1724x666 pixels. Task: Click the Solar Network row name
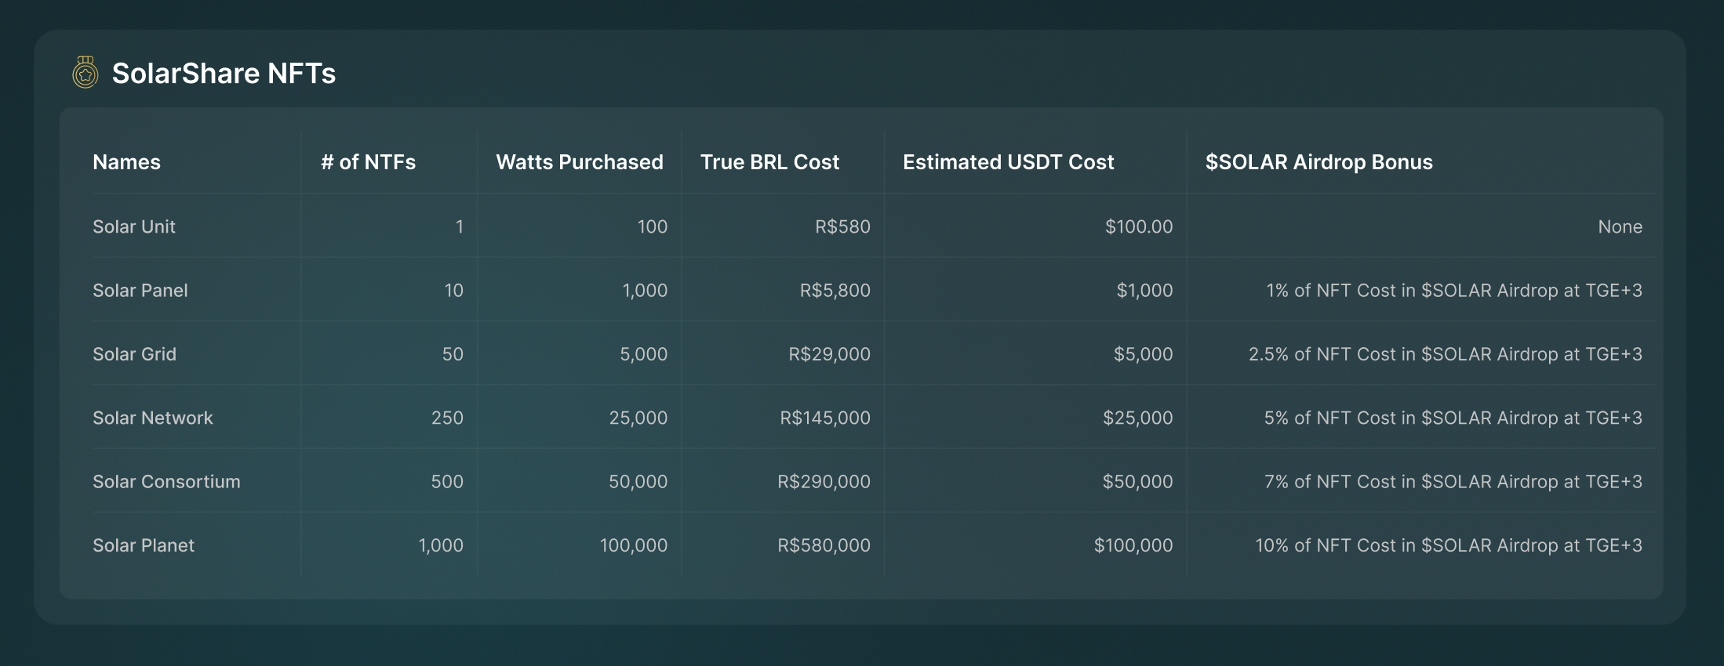point(153,418)
